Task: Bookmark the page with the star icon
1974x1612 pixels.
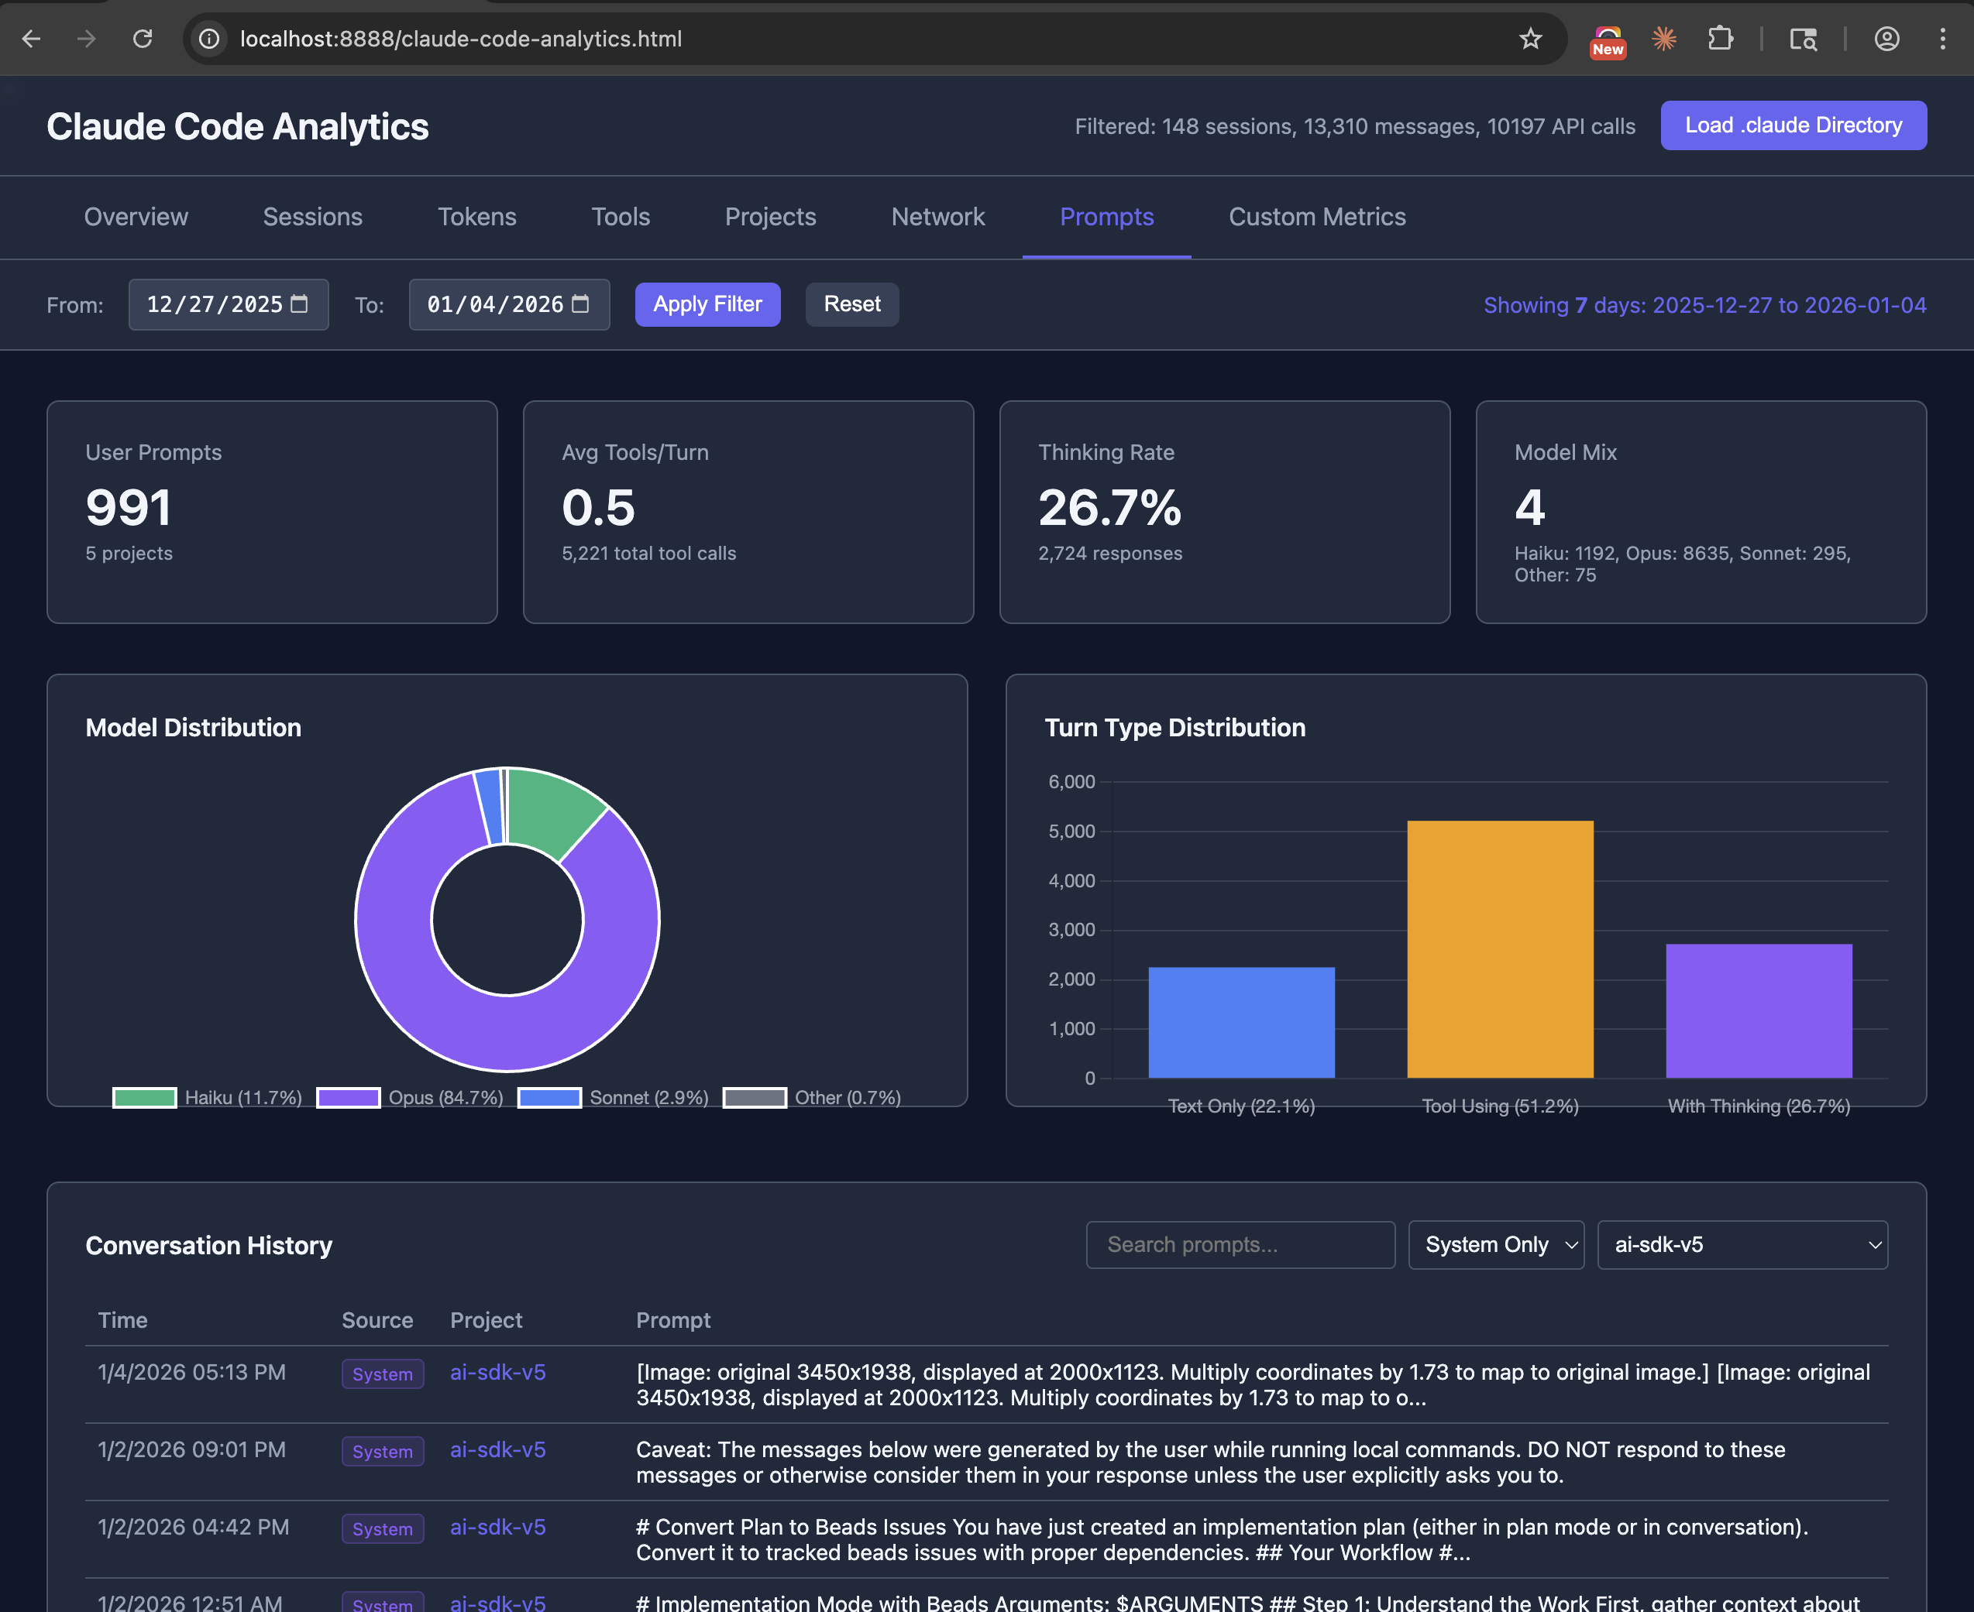Action: point(1530,39)
